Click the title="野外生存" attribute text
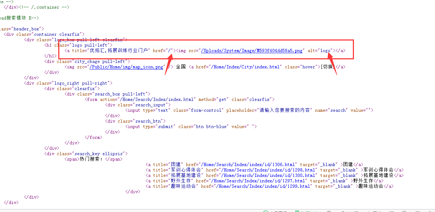The height and width of the screenshot is (212, 435). coord(173,181)
